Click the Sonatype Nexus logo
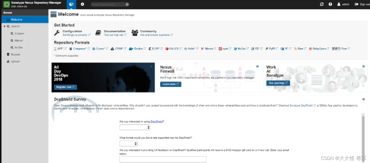Image resolution: width=370 pixels, height=163 pixels. (x=6, y=4)
